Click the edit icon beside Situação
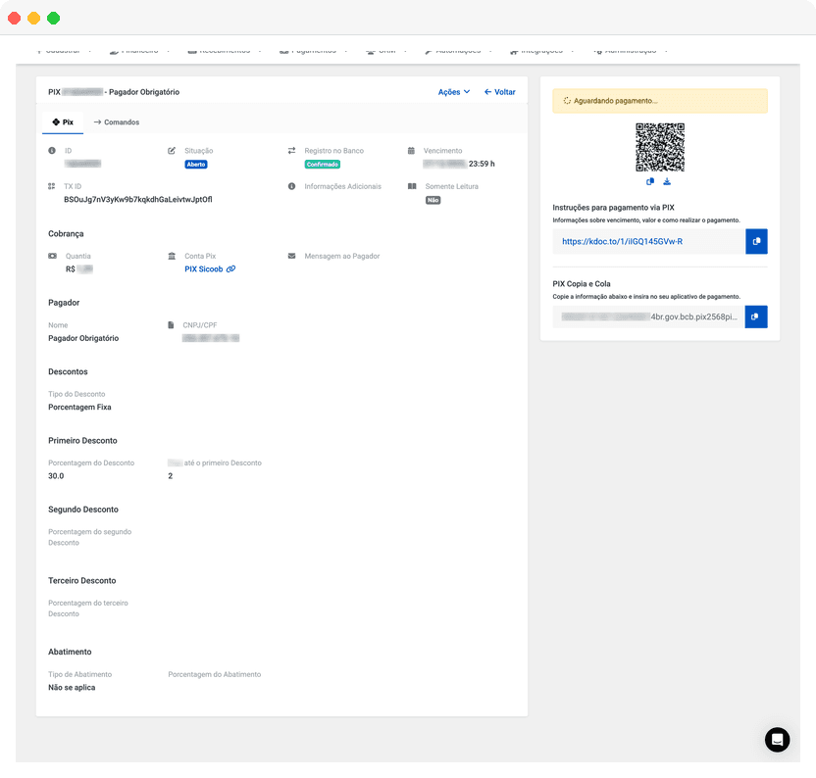The width and height of the screenshot is (816, 778). click(171, 150)
